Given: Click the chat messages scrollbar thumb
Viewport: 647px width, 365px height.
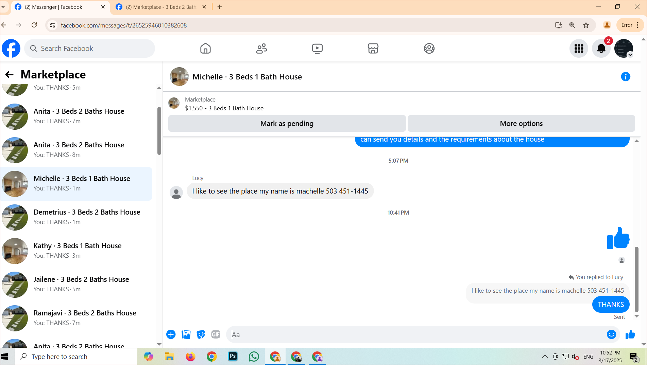Looking at the screenshot, I should click(636, 279).
